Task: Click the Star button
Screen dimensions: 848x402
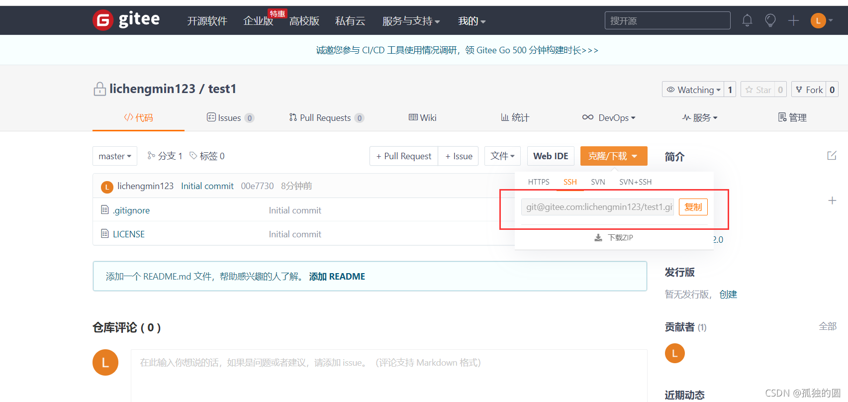Action: [758, 90]
